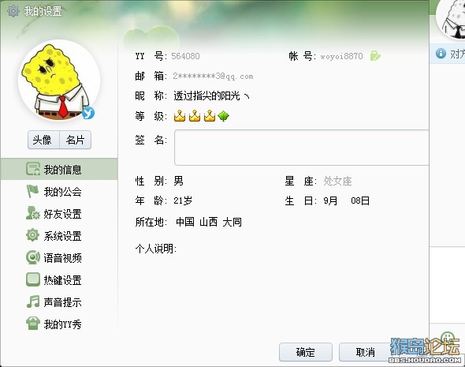Click the constellation value 处女座
465x367 pixels.
[x=337, y=181]
